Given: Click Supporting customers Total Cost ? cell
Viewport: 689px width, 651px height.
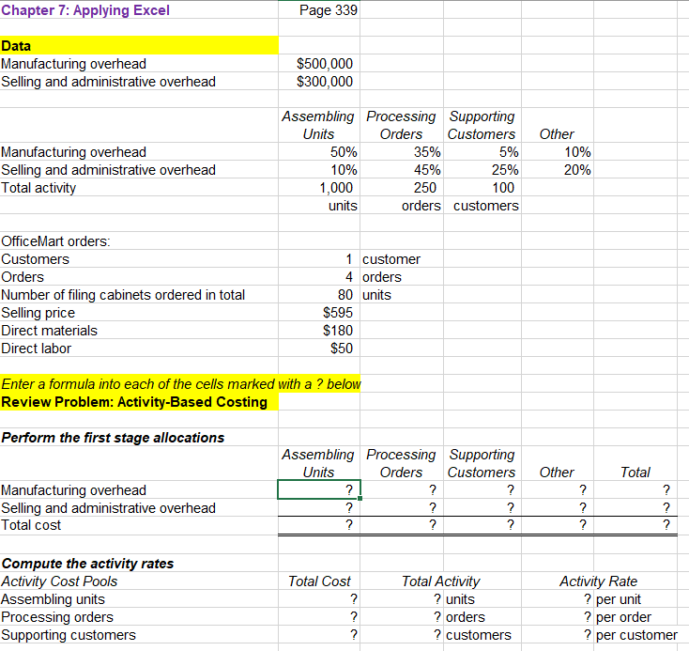Looking at the screenshot, I should [319, 635].
